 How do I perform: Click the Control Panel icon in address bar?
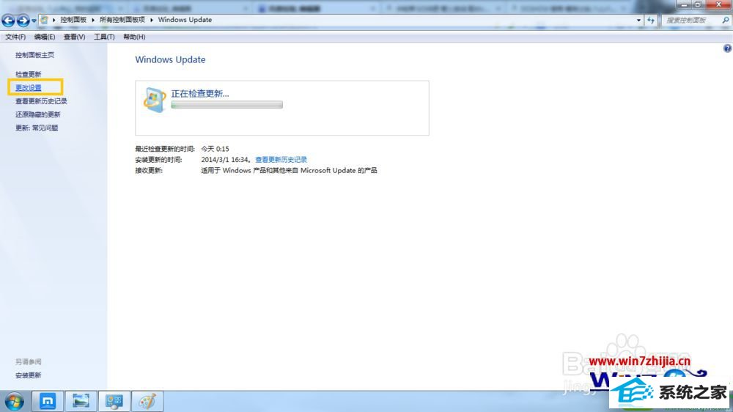click(44, 20)
